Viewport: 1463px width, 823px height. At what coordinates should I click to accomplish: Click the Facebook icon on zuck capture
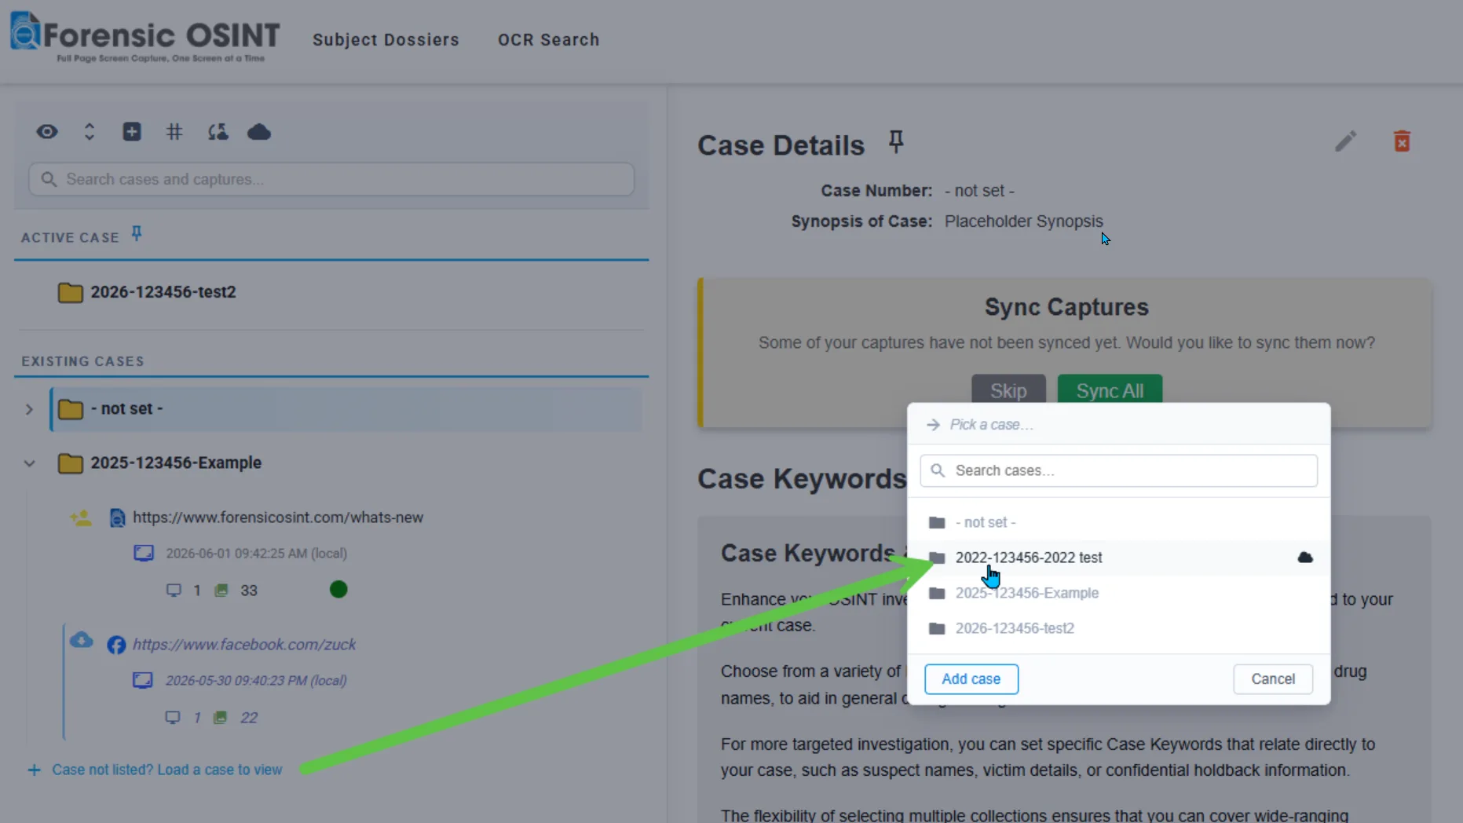point(116,645)
